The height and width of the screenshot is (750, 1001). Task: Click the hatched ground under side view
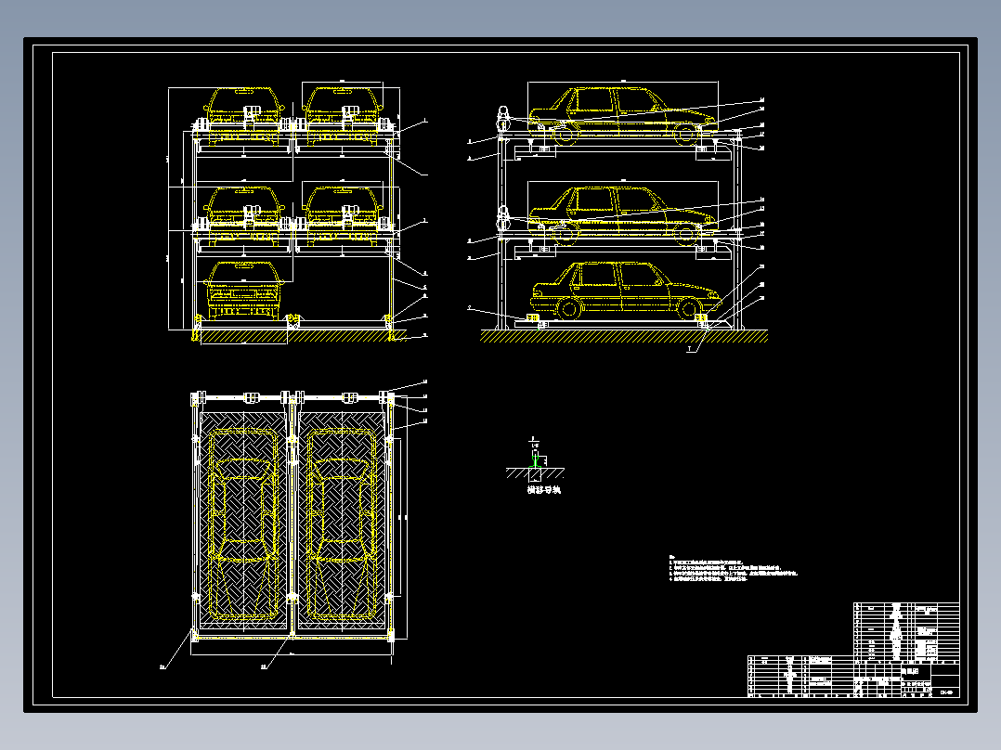624,336
